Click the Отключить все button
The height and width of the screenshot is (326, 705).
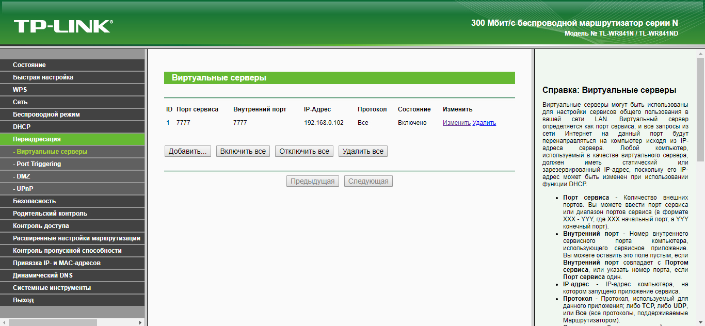pos(304,151)
